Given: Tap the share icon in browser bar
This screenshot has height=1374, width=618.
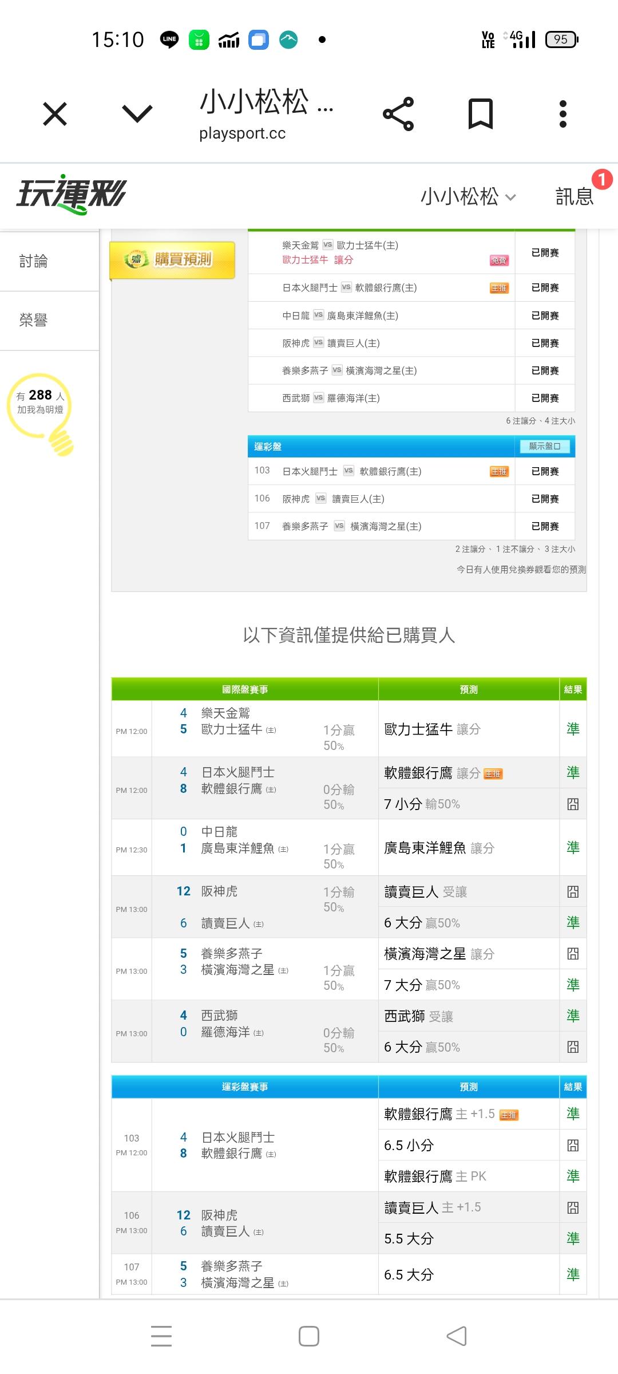Looking at the screenshot, I should (x=398, y=114).
